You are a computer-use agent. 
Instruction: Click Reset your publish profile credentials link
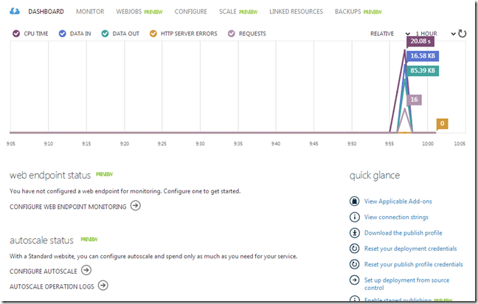tap(413, 264)
